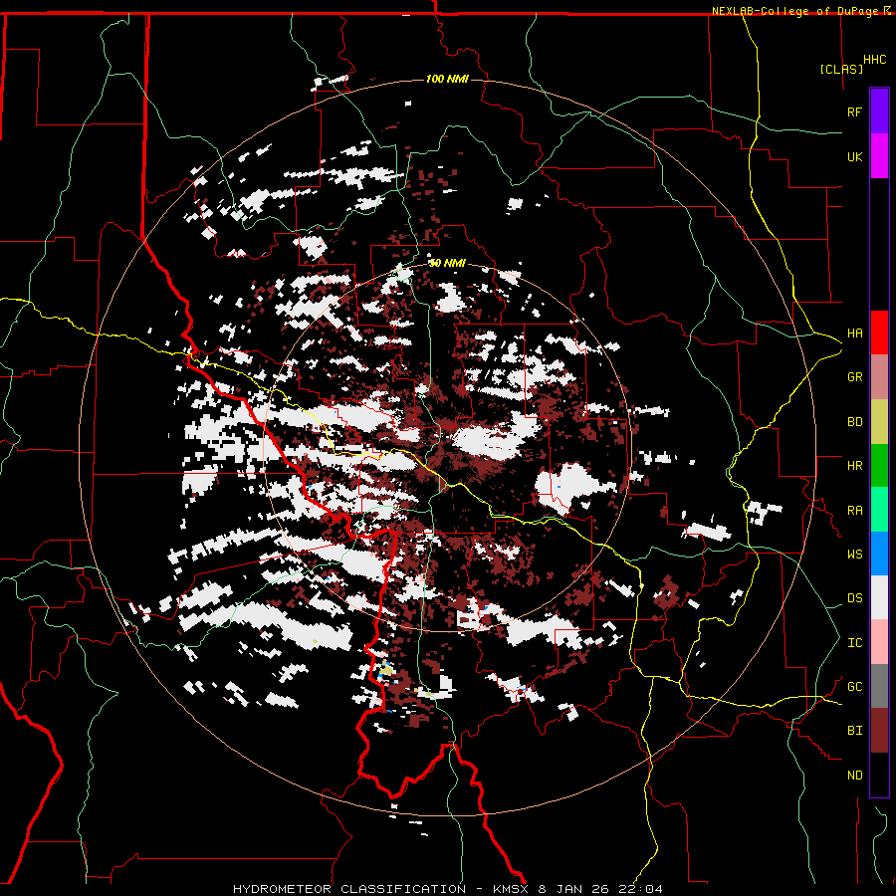Click the GC gray legend swatch
The width and height of the screenshot is (896, 896).
point(879,686)
